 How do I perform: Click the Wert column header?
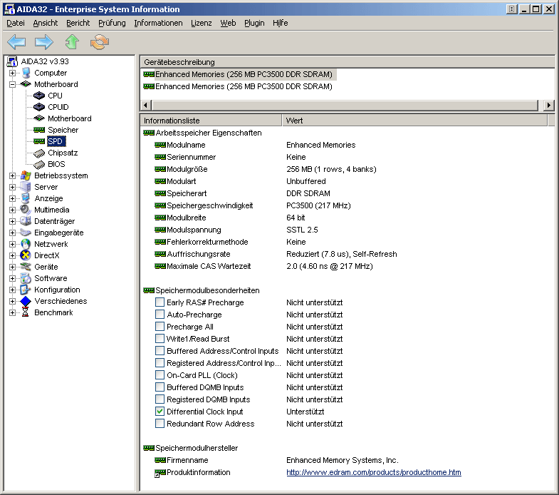414,121
